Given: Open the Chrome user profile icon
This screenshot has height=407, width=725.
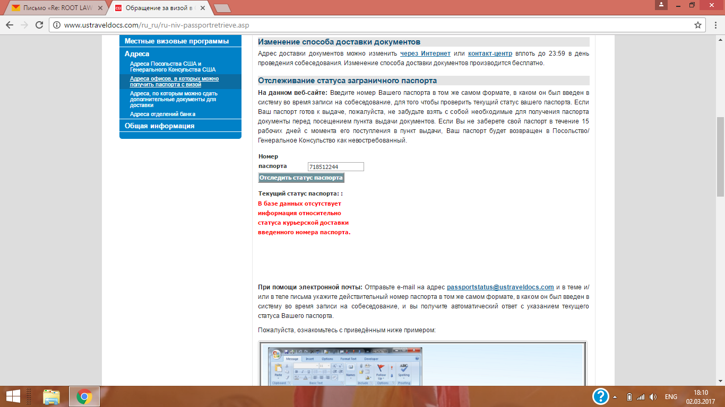Looking at the screenshot, I should point(661,5).
